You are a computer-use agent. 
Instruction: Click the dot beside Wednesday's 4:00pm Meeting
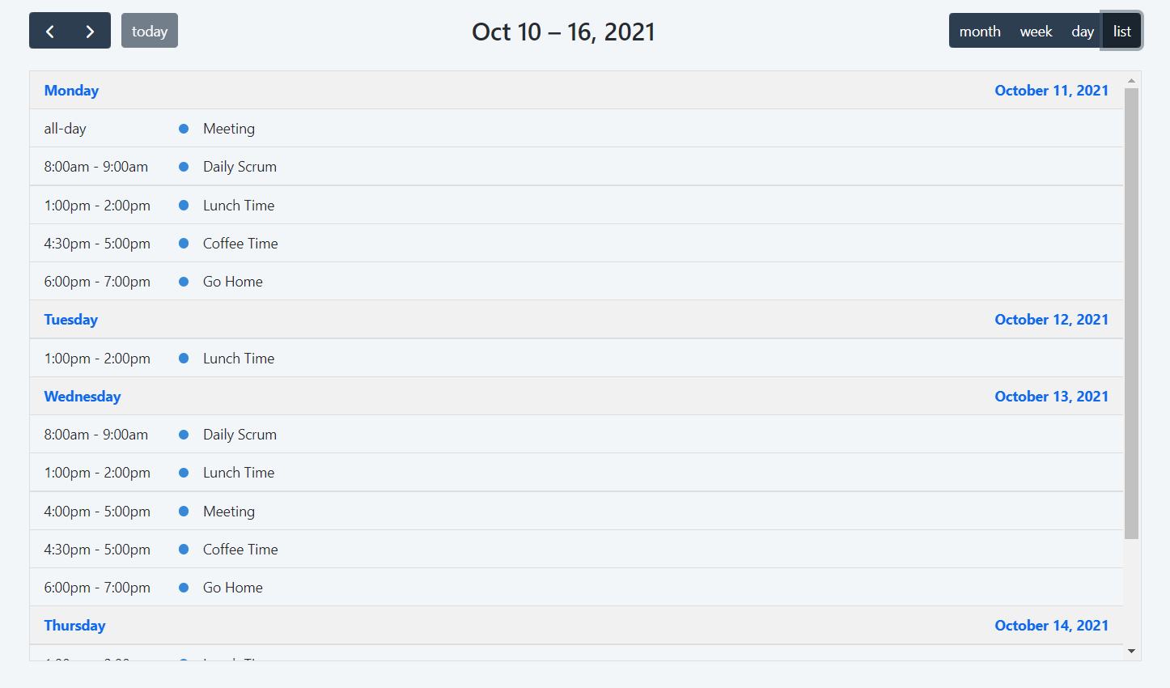click(184, 512)
